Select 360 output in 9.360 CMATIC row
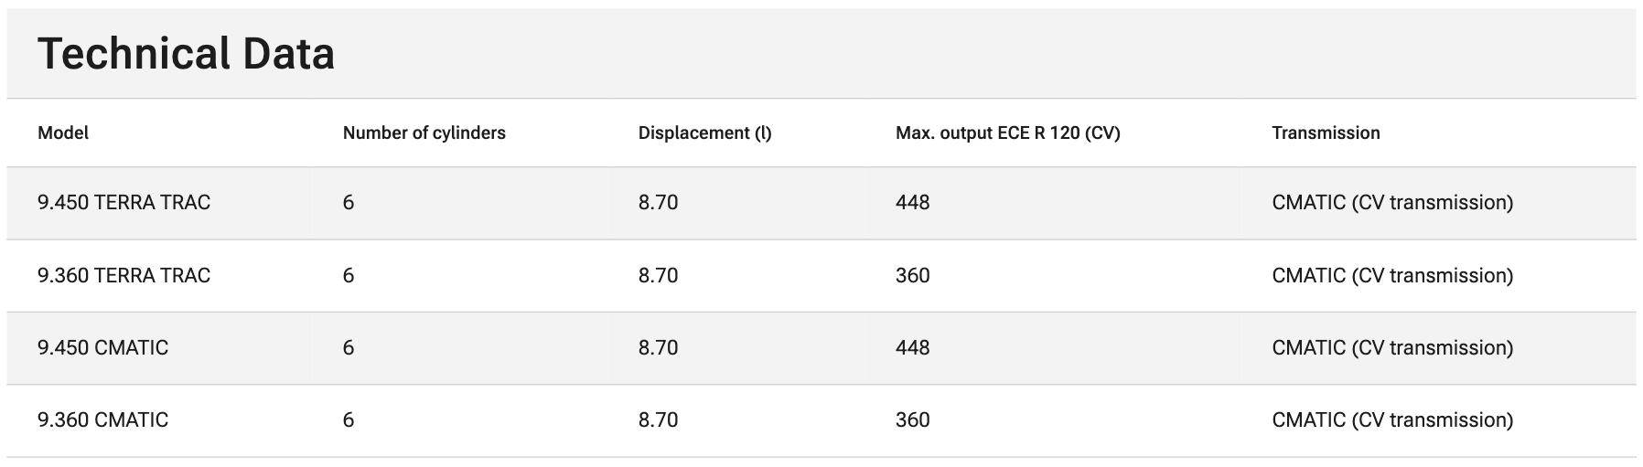 click(912, 420)
